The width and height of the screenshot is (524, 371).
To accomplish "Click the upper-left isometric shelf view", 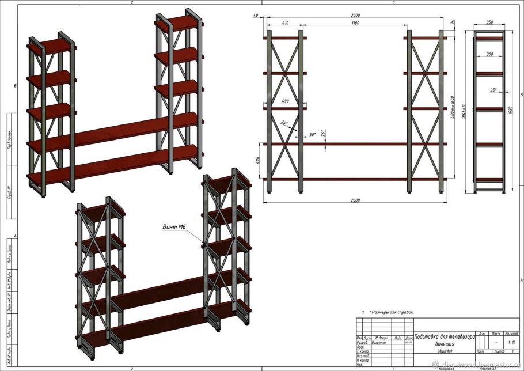I will (x=115, y=104).
